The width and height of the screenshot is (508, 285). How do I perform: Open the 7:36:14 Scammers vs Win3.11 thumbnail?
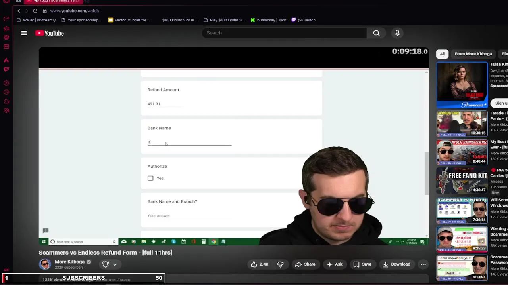point(462,210)
